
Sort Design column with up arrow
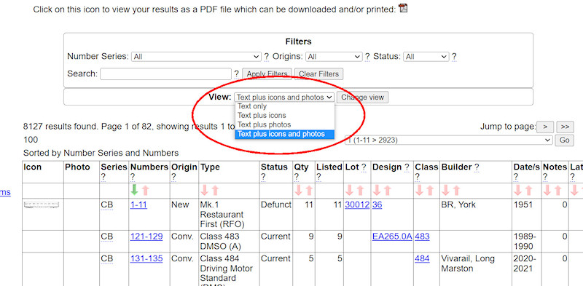click(387, 191)
